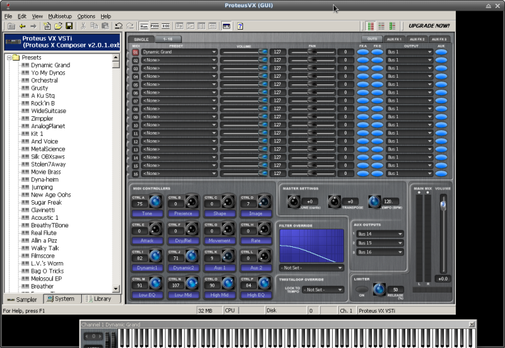Toggle the Limiter ON button
This screenshot has height=348, width=505.
362,290
